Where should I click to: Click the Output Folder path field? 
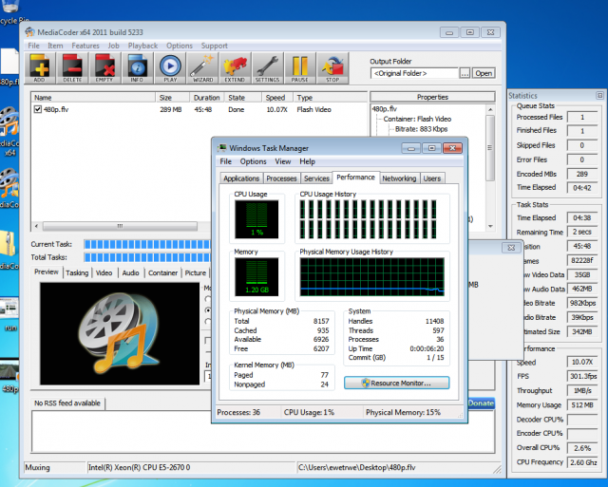414,73
